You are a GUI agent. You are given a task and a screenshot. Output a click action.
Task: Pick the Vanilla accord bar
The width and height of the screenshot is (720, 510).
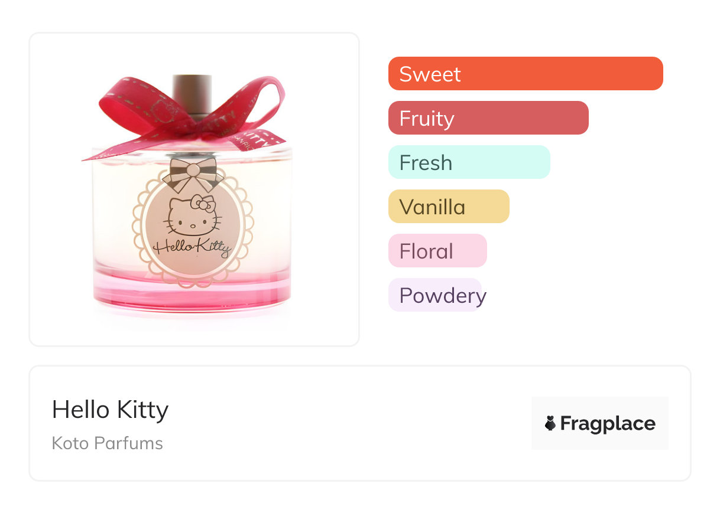[448, 207]
